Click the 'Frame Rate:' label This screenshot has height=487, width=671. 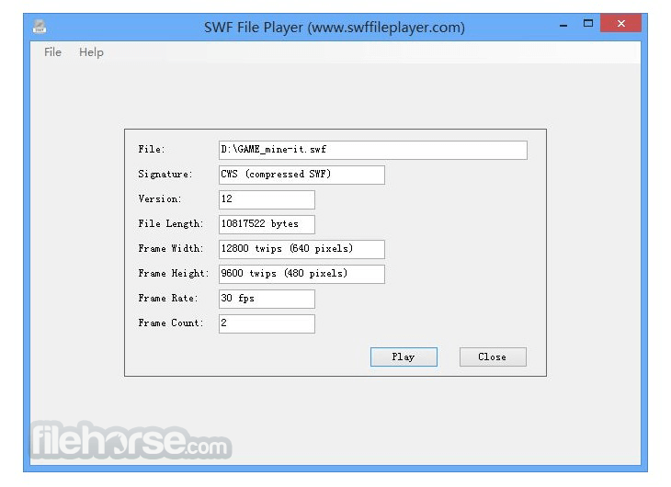pos(167,299)
